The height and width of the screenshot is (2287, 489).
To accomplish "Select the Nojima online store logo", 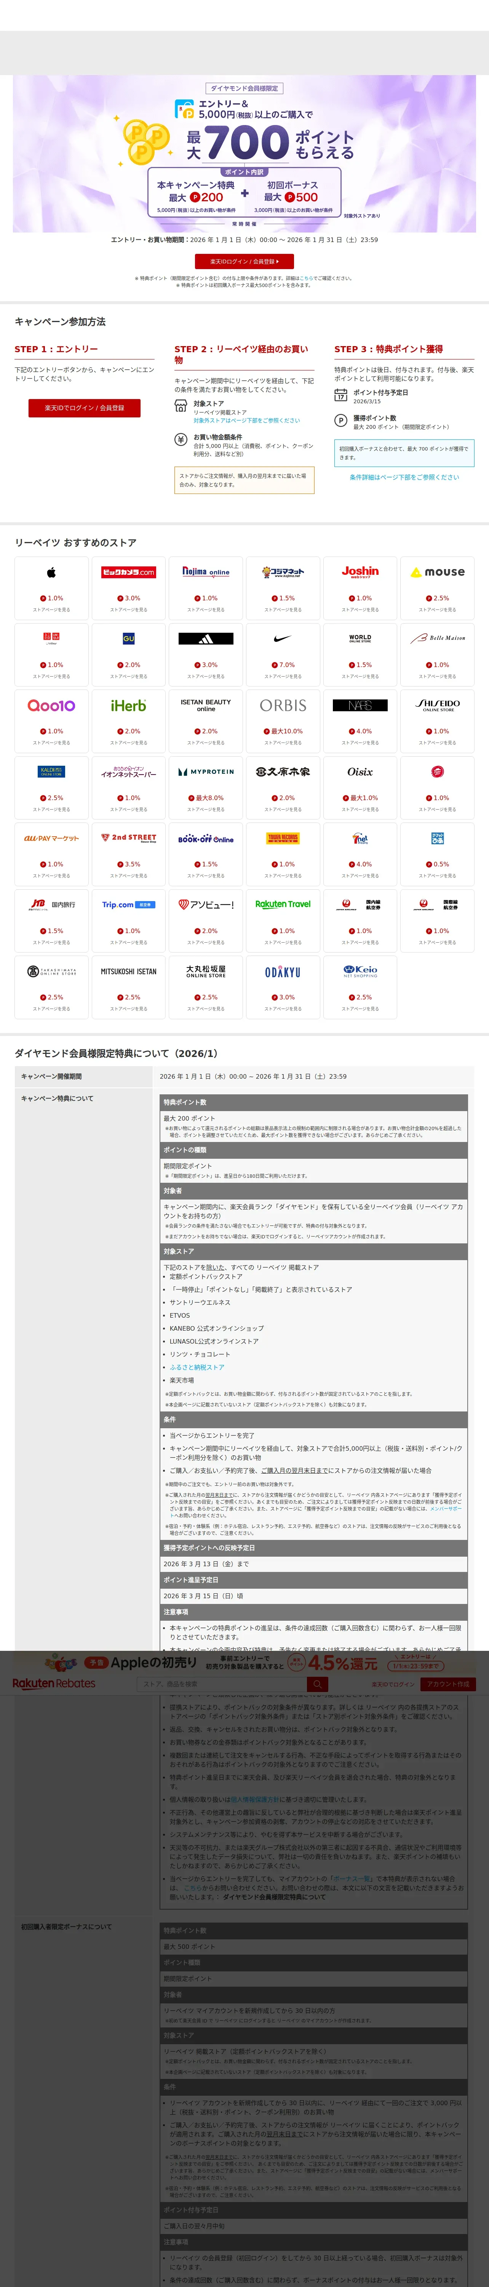I will point(206,573).
